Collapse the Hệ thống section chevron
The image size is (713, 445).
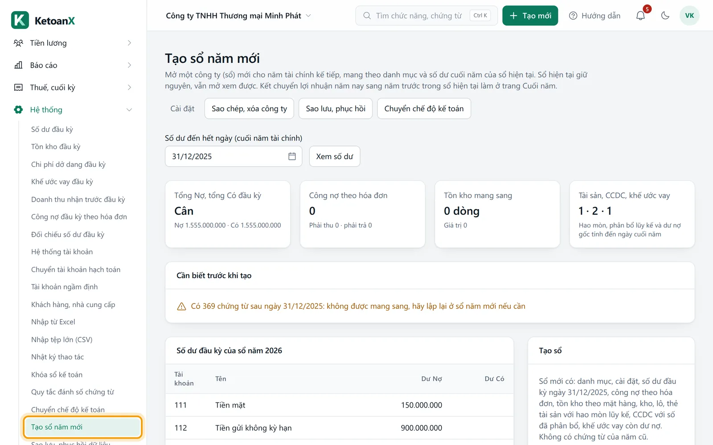(x=129, y=109)
